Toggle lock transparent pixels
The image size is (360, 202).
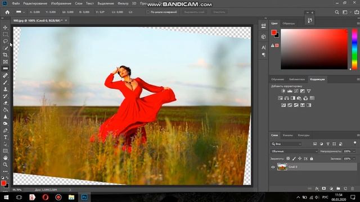point(288,159)
